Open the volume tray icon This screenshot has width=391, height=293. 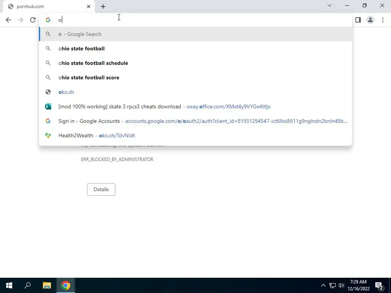coord(341,285)
